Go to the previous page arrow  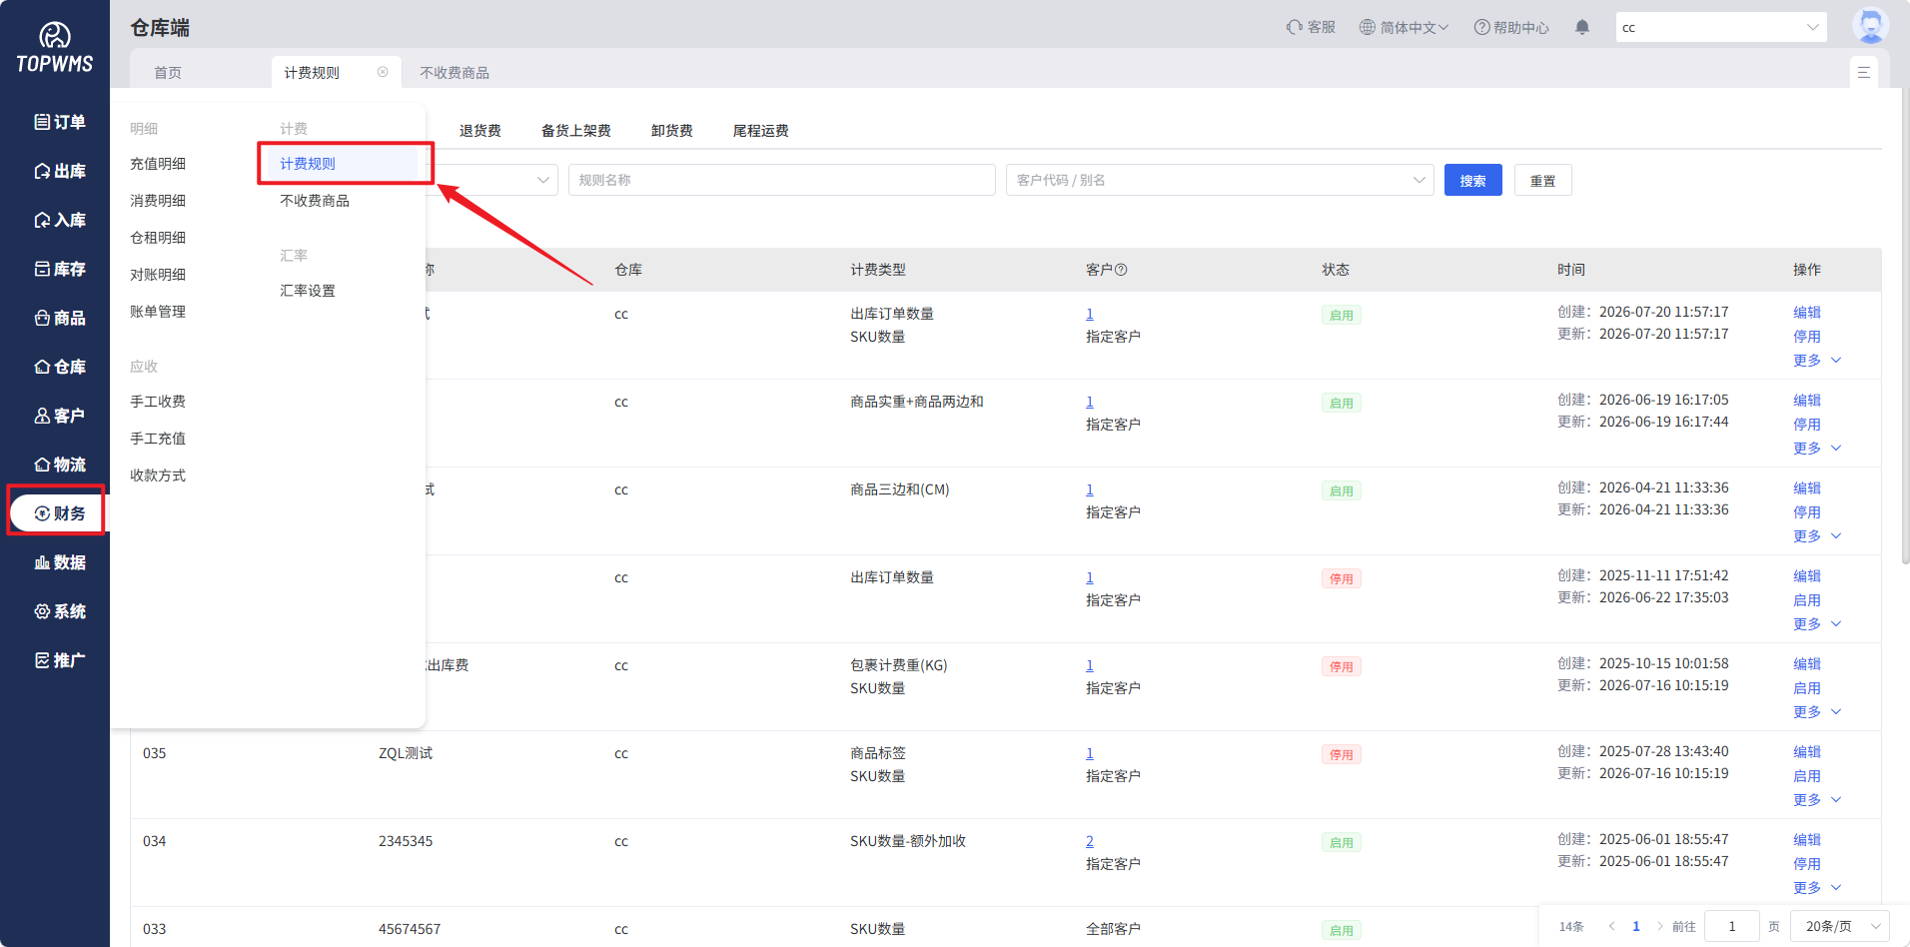[1611, 926]
